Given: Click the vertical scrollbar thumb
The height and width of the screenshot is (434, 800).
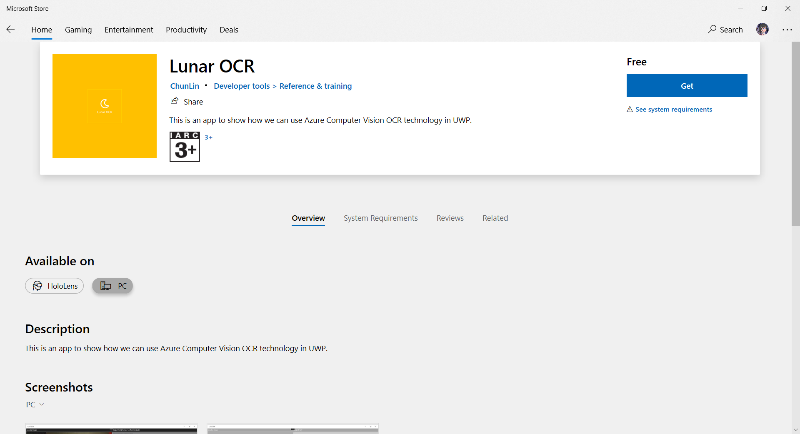Looking at the screenshot, I should [795, 133].
